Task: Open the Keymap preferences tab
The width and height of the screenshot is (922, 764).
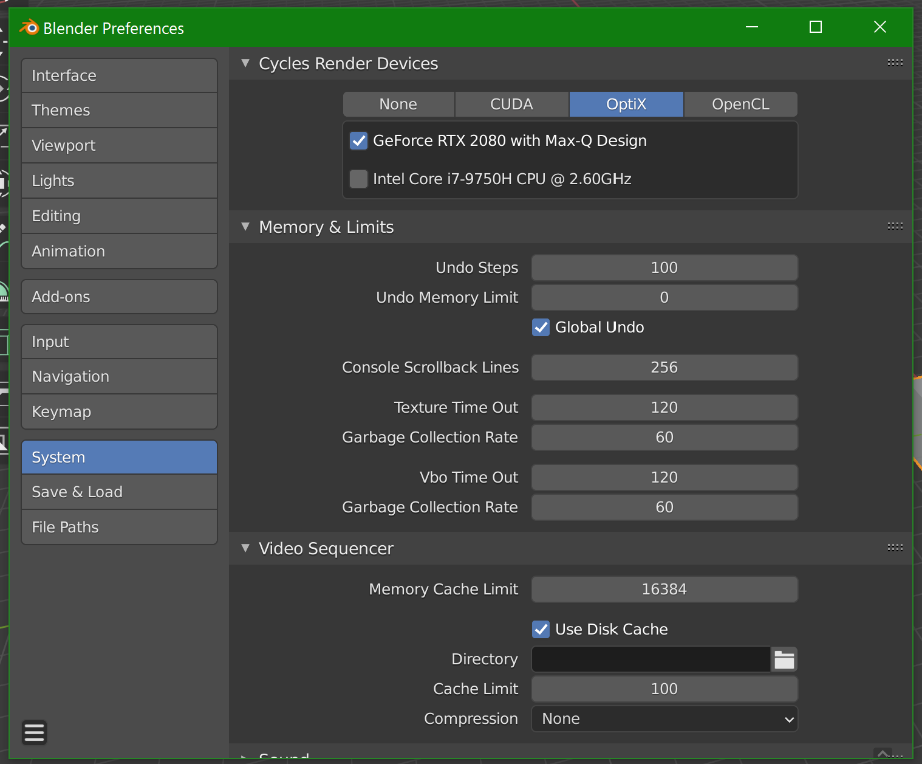Action: [x=119, y=411]
